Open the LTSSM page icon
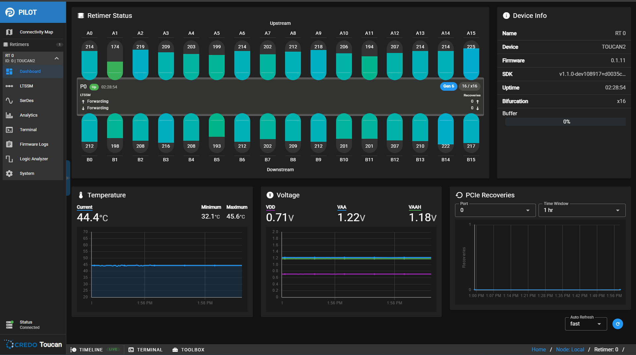 (9, 86)
